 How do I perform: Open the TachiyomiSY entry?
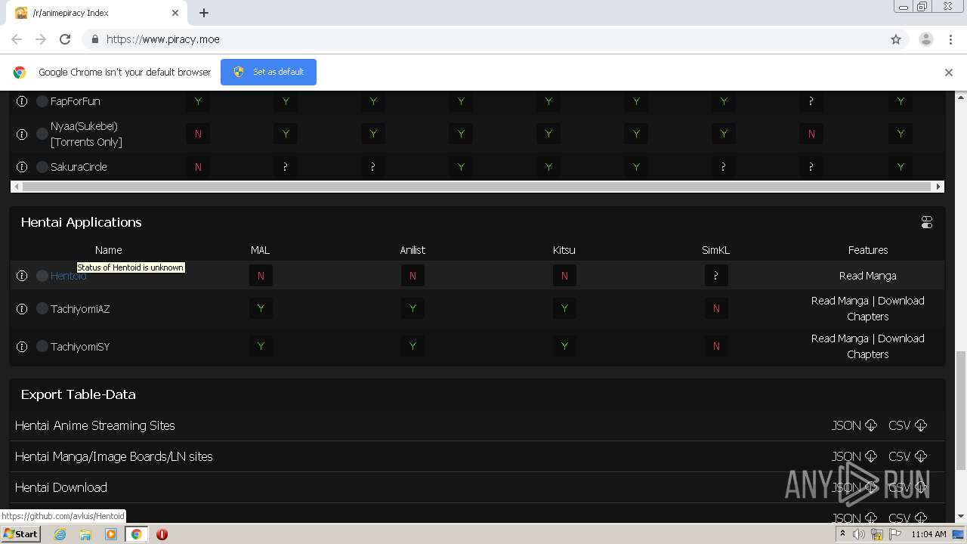click(80, 346)
